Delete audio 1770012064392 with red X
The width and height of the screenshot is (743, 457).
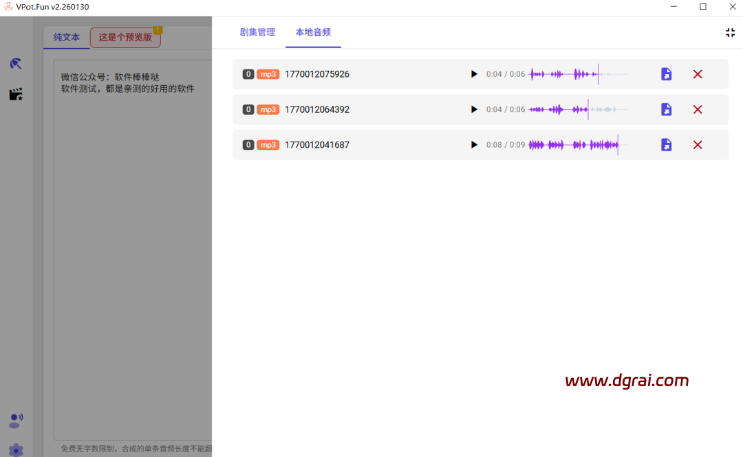click(x=698, y=109)
